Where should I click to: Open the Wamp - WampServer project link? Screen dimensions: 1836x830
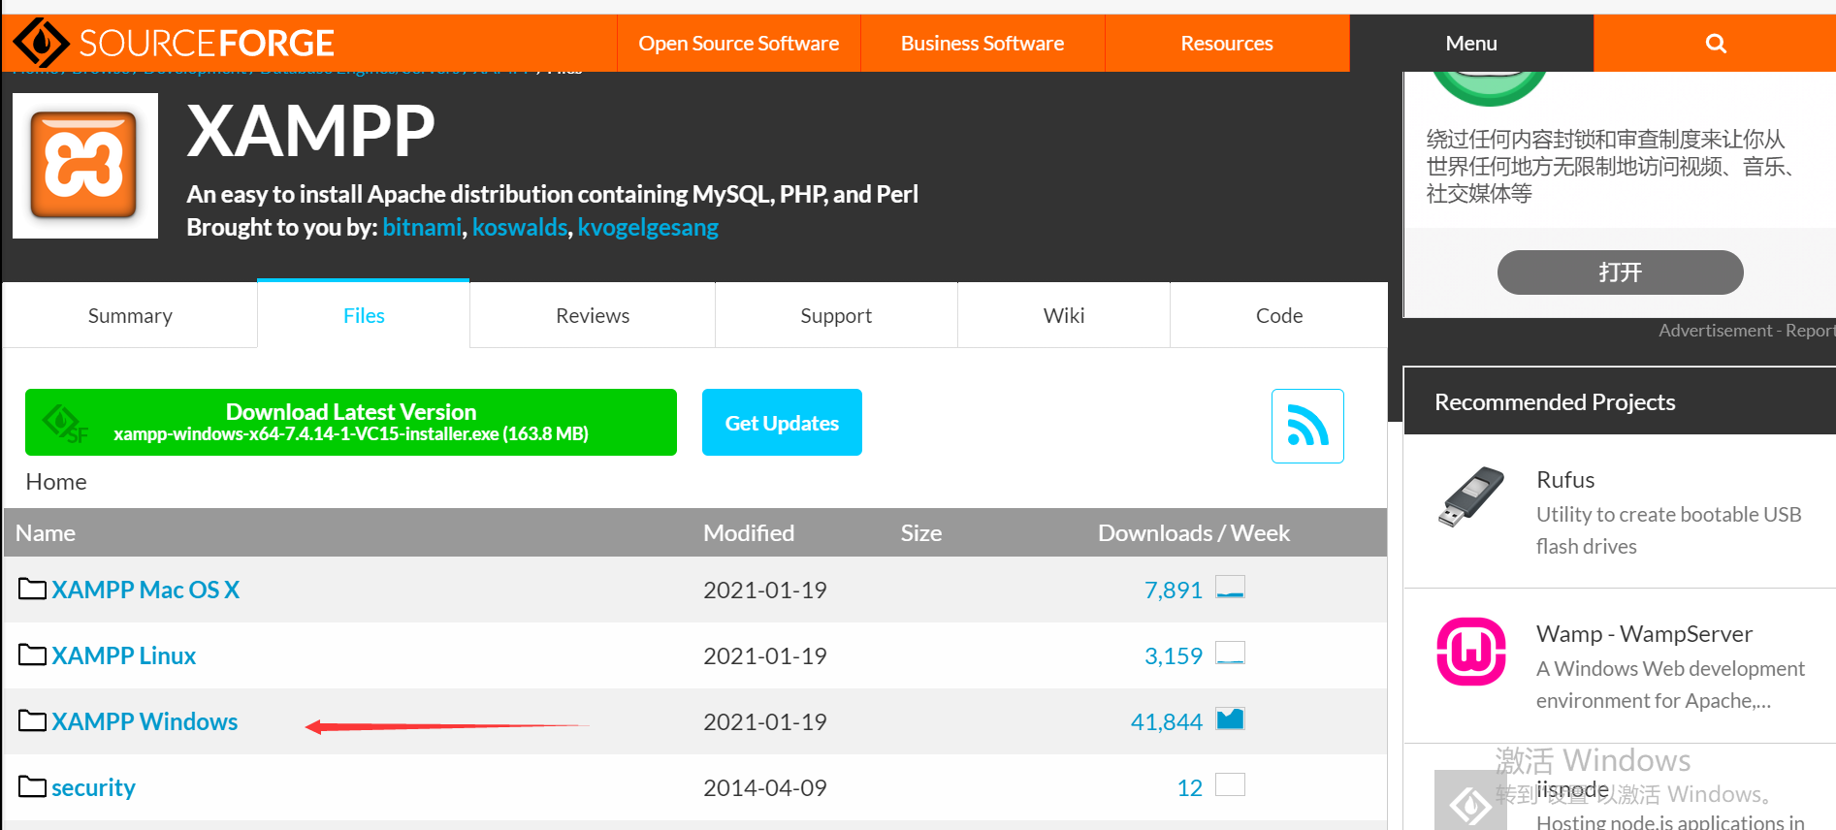click(1644, 633)
